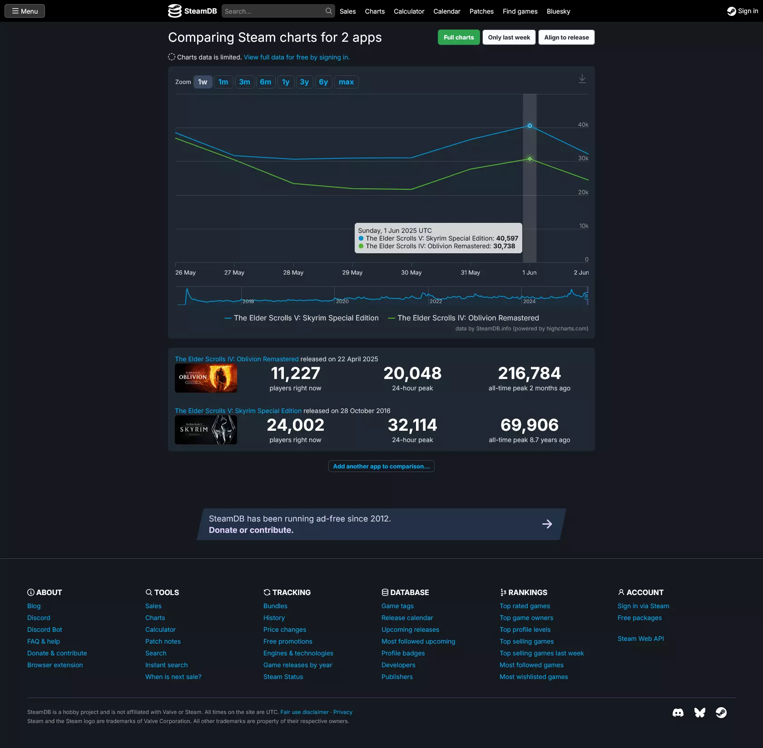Open The Elder Scrolls V: Skyrim Special Edition link

click(238, 411)
